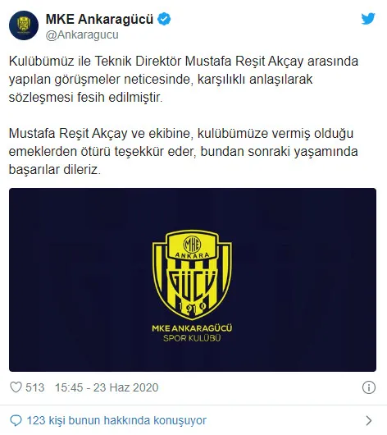Click the first paragraph starting "Kulübümüz ile"
Screen dimensions: 387x435
tap(184, 79)
